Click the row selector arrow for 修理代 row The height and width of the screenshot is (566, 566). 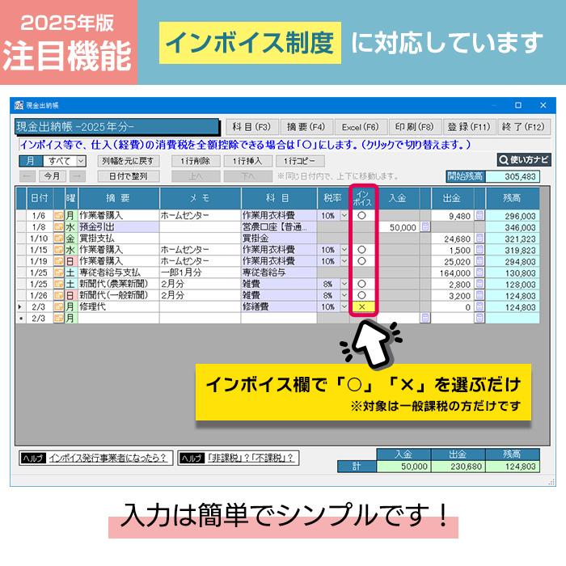coord(20,306)
